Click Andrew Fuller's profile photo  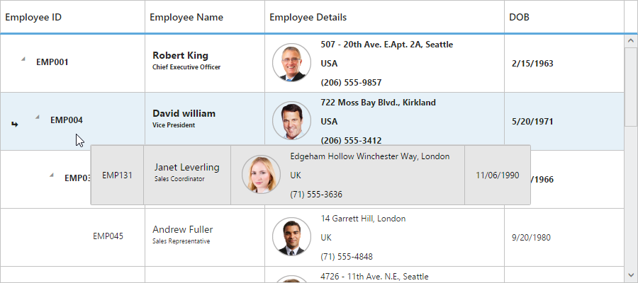291,237
